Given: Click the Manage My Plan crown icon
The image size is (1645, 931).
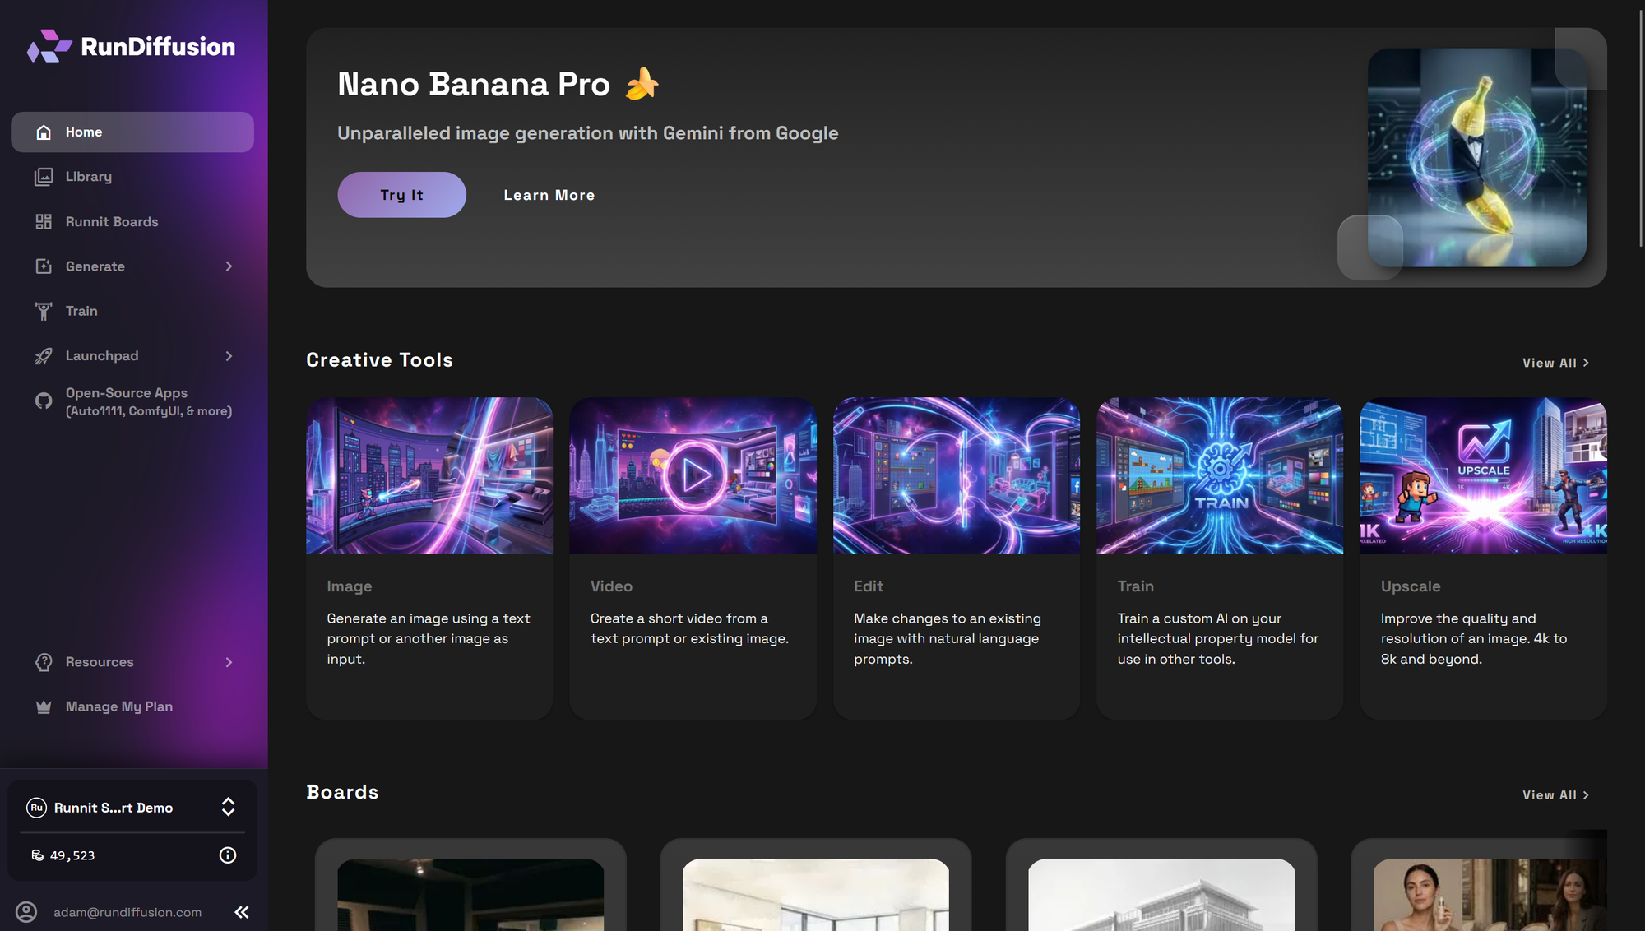Looking at the screenshot, I should (44, 707).
